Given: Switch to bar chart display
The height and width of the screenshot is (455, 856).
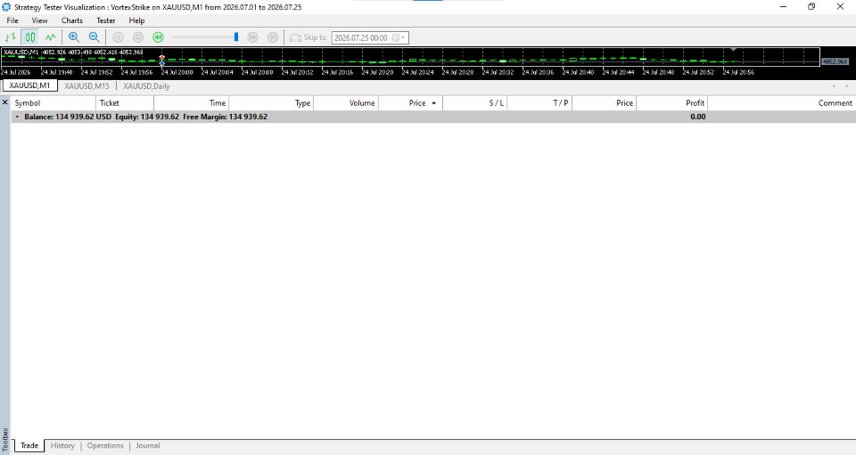Looking at the screenshot, I should tap(11, 37).
